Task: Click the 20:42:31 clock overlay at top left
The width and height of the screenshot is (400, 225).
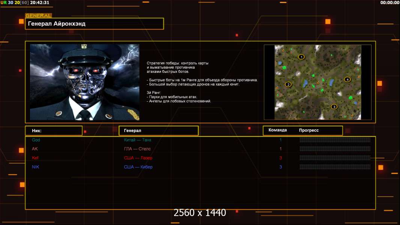Action: pos(39,3)
